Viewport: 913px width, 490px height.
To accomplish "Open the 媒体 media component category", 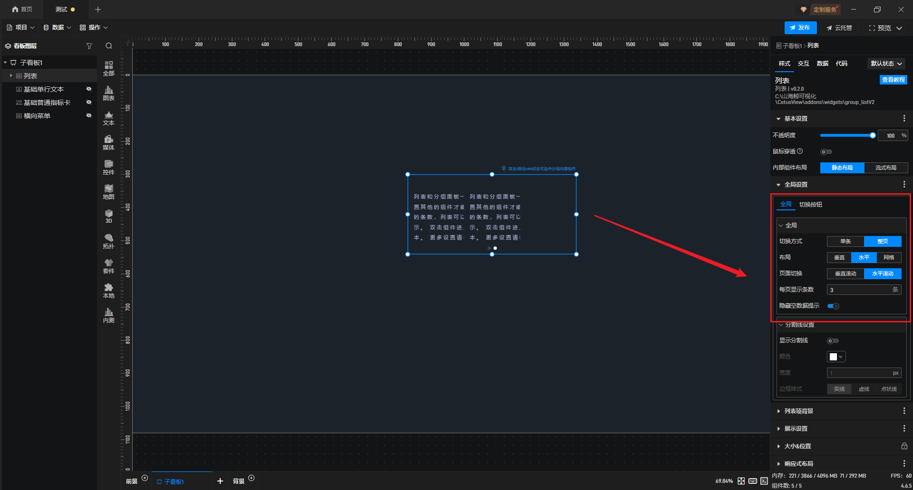I will [108, 142].
